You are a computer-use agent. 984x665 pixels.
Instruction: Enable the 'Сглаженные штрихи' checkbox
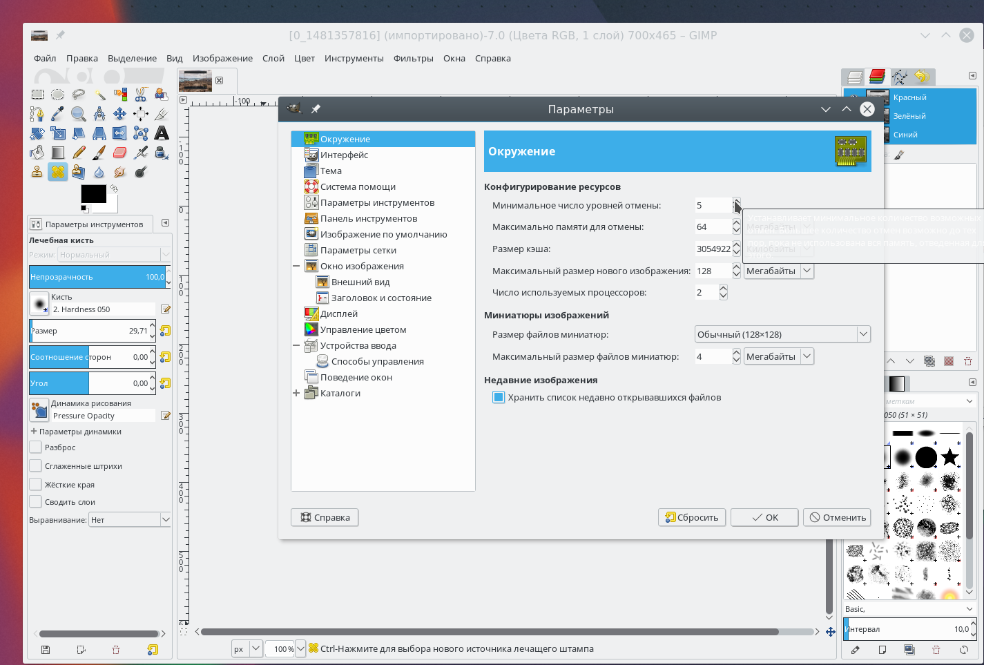(x=36, y=466)
